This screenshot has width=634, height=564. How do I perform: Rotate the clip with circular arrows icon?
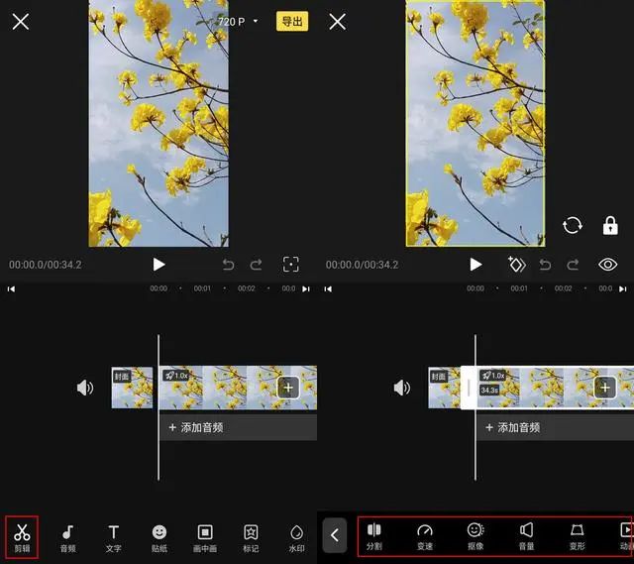click(x=573, y=225)
